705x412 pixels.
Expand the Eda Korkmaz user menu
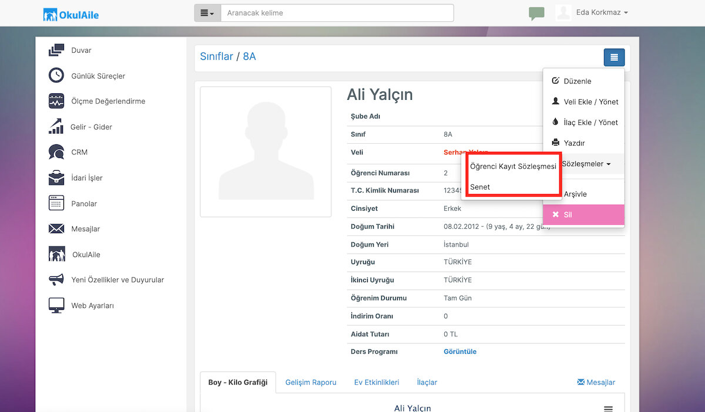pos(602,12)
